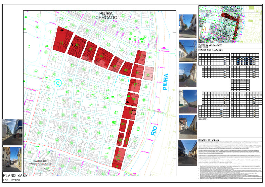Click the GRÁFICOS heading

click(x=203, y=119)
